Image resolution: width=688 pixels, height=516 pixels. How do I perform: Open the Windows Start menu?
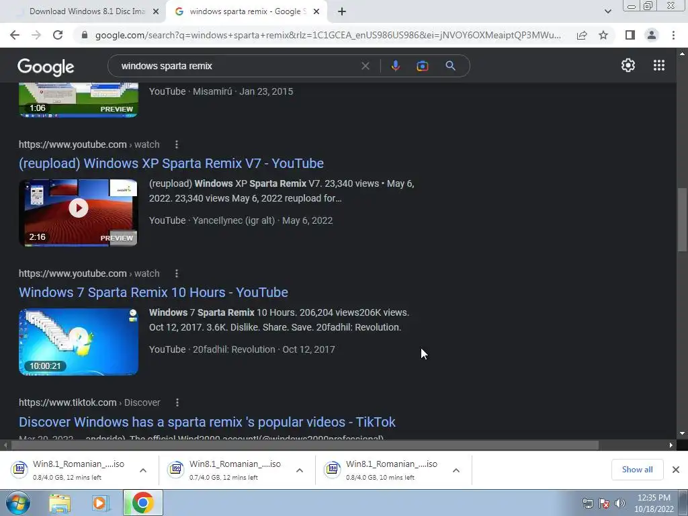pyautogui.click(x=17, y=503)
